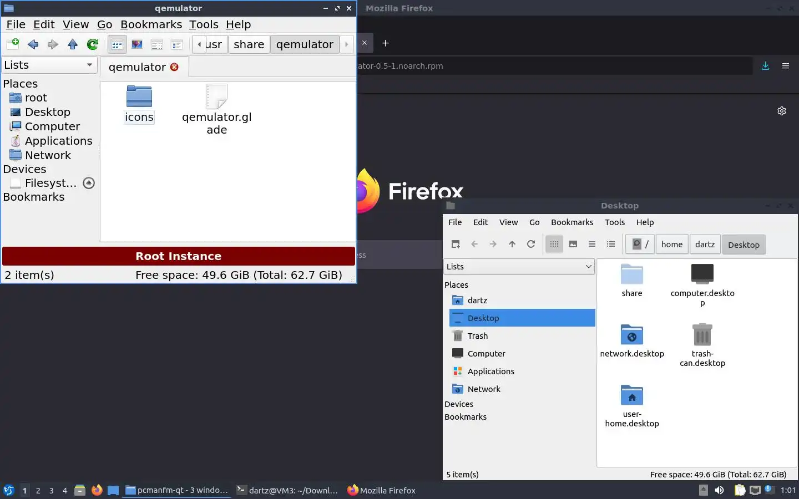The image size is (799, 499).
Task: Go forward using grey arrow in qemulator window
Action: point(53,44)
